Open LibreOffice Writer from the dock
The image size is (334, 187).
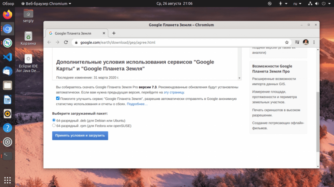[7, 99]
